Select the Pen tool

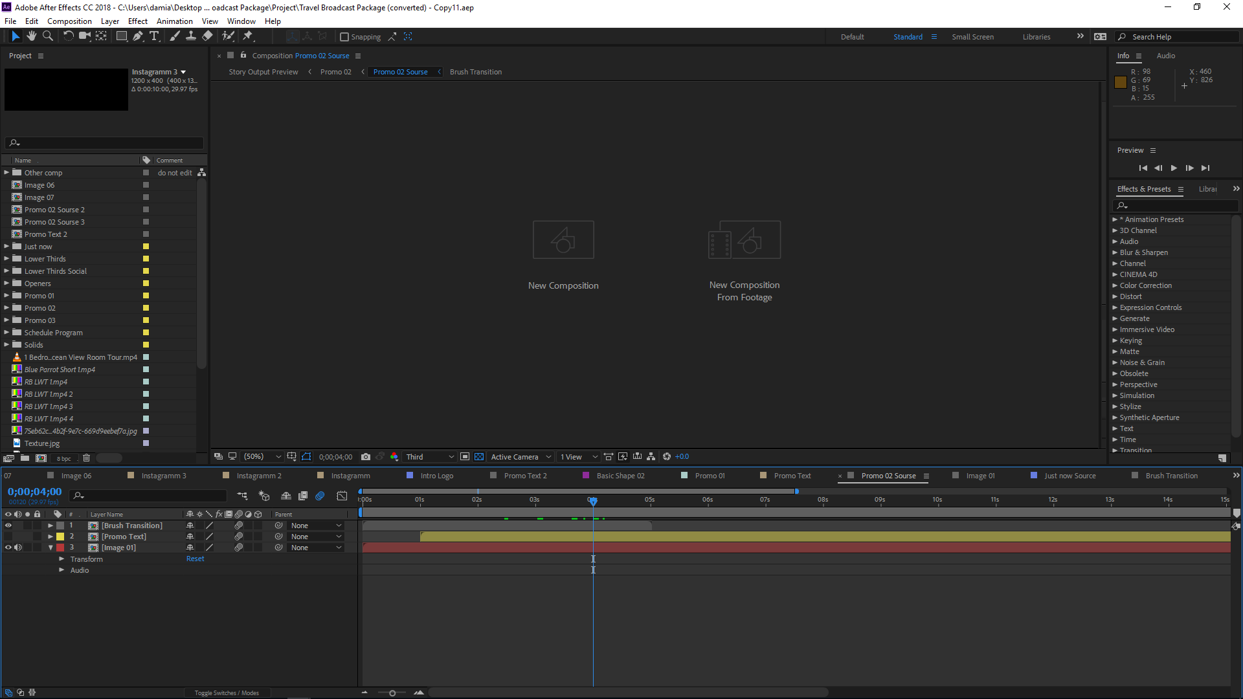click(x=138, y=36)
